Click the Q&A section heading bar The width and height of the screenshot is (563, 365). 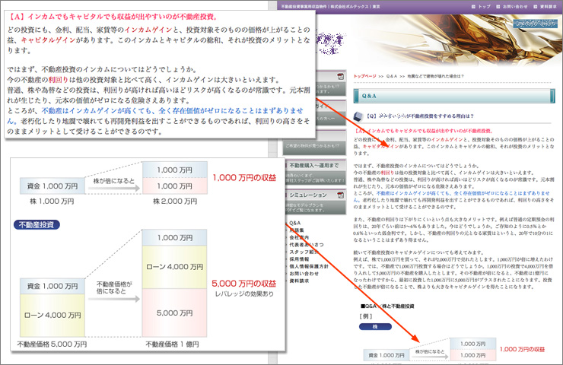[454, 96]
